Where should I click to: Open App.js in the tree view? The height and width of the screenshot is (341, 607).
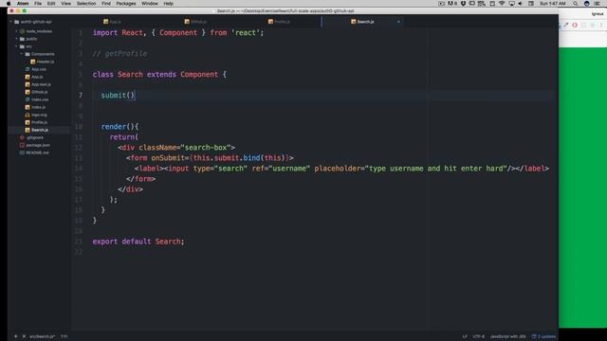click(x=37, y=77)
